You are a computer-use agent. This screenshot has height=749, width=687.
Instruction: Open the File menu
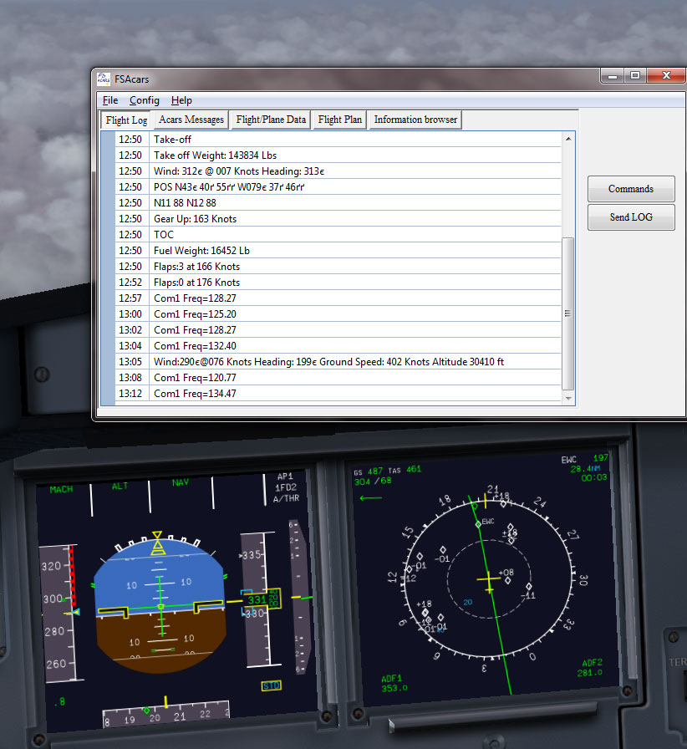pyautogui.click(x=110, y=100)
